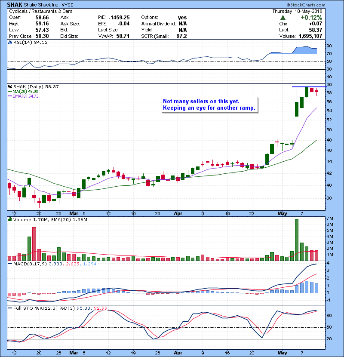Select the EMA(8) 54.73 legend entry

pos(24,96)
